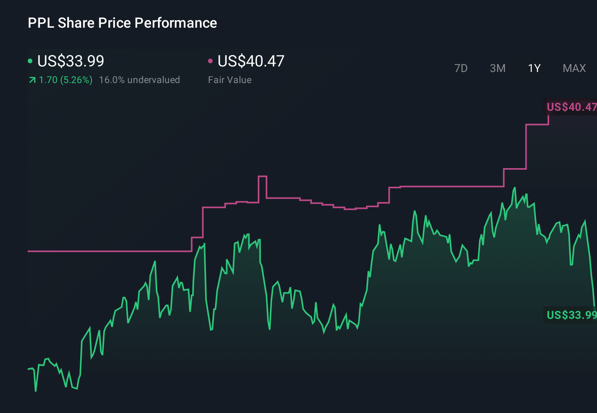Select the 1Y time range
597x413 pixels.
(x=534, y=68)
